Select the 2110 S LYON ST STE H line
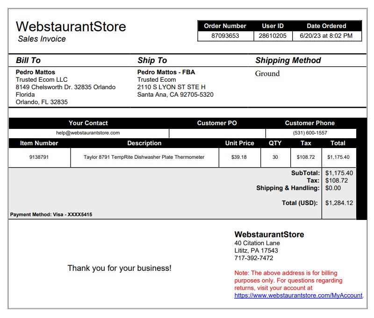The height and width of the screenshot is (318, 374). click(171, 87)
